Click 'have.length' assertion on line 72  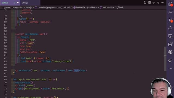(x=58, y=88)
